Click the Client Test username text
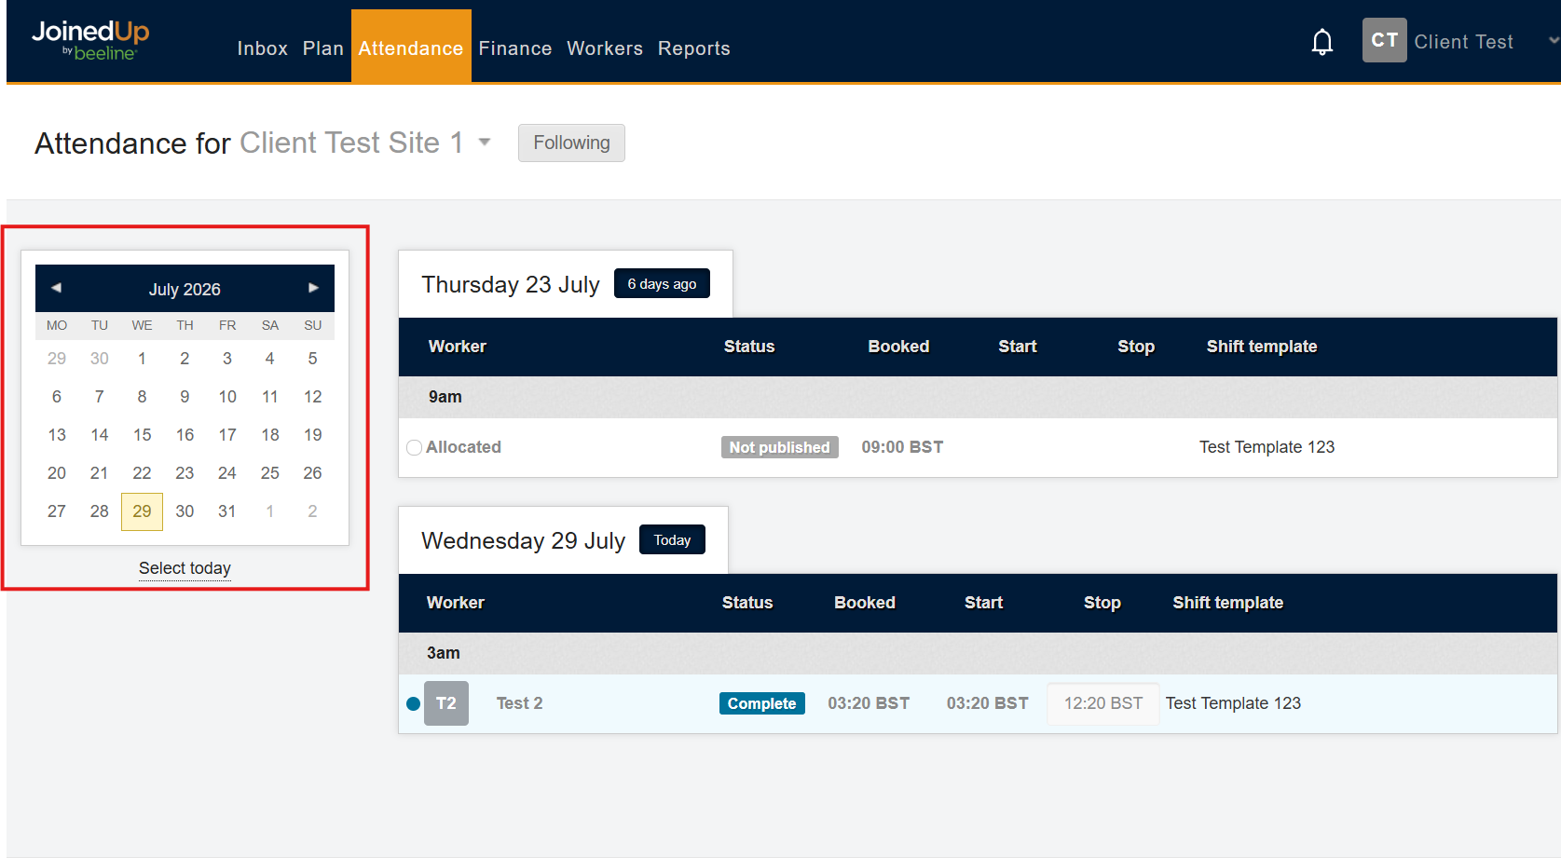 [x=1463, y=42]
